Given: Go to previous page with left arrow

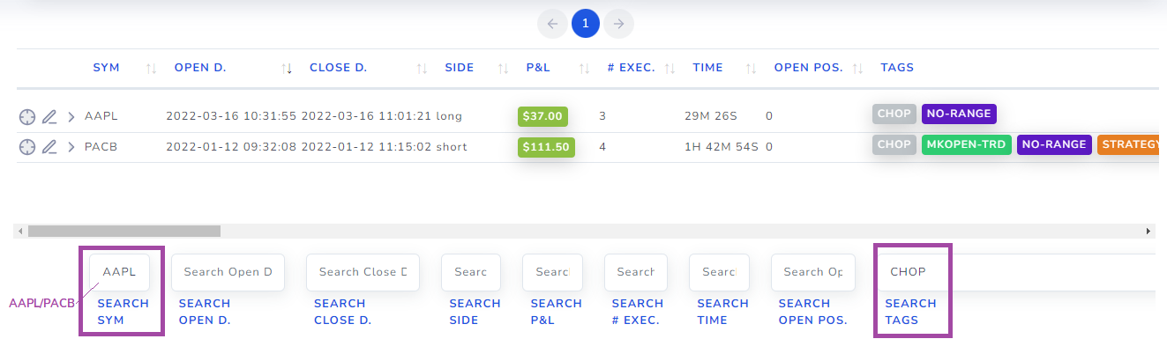Looking at the screenshot, I should click(x=552, y=24).
